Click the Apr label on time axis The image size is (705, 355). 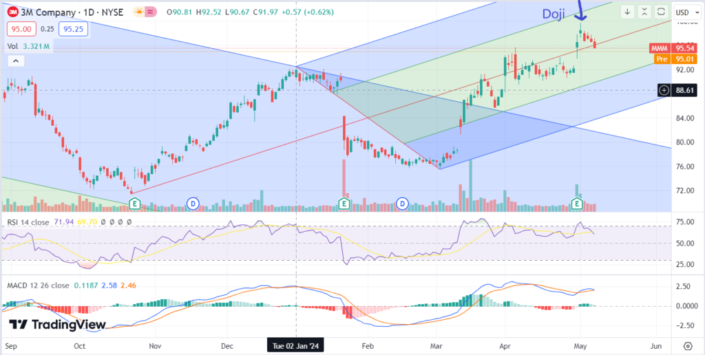[x=505, y=347]
